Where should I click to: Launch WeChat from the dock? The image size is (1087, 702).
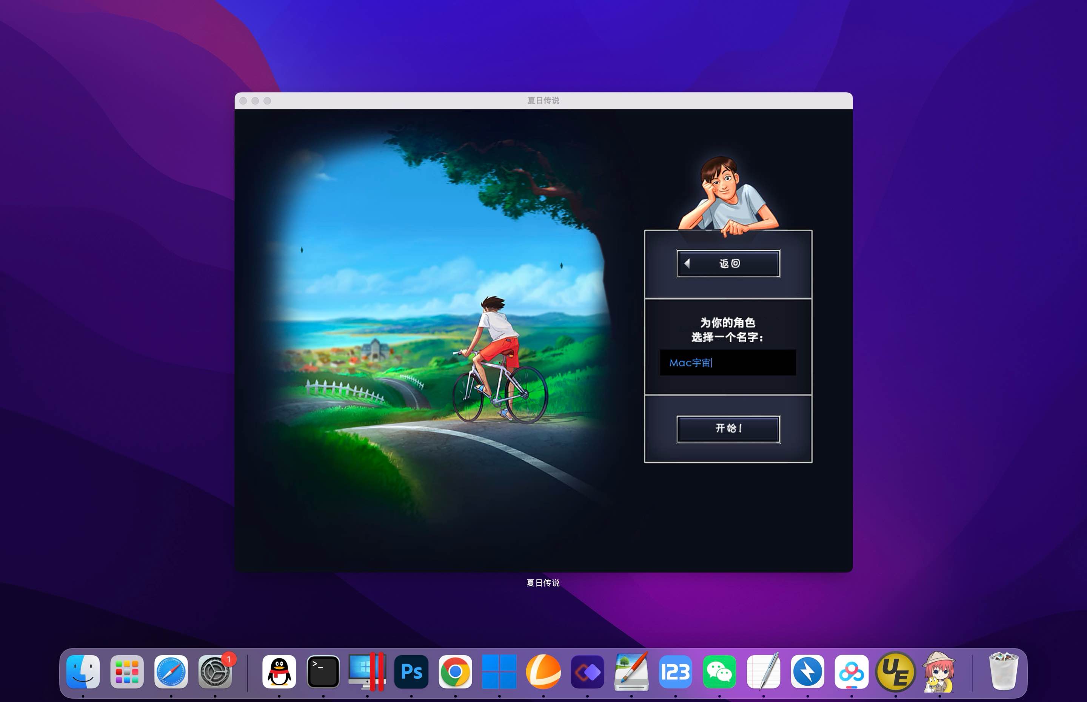tap(720, 672)
